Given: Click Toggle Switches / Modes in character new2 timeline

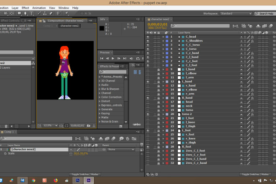Looking at the screenshot, I should tap(255, 174).
